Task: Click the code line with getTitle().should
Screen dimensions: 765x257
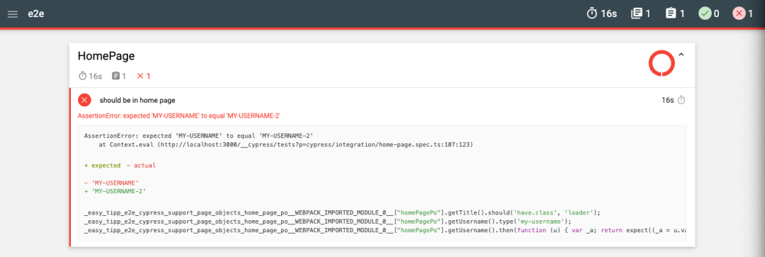Action: click(x=342, y=212)
